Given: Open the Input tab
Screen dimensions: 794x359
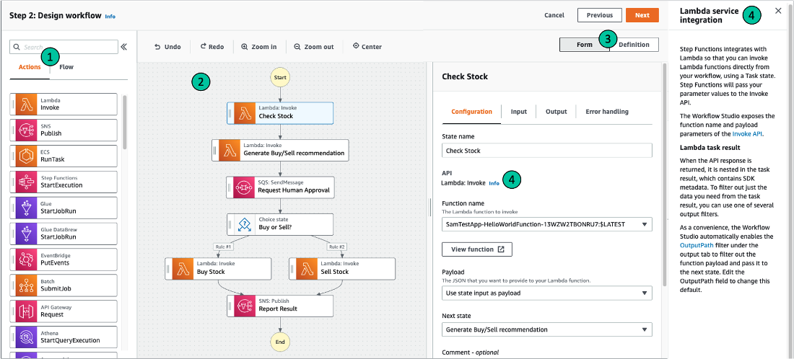Looking at the screenshot, I should coord(518,112).
